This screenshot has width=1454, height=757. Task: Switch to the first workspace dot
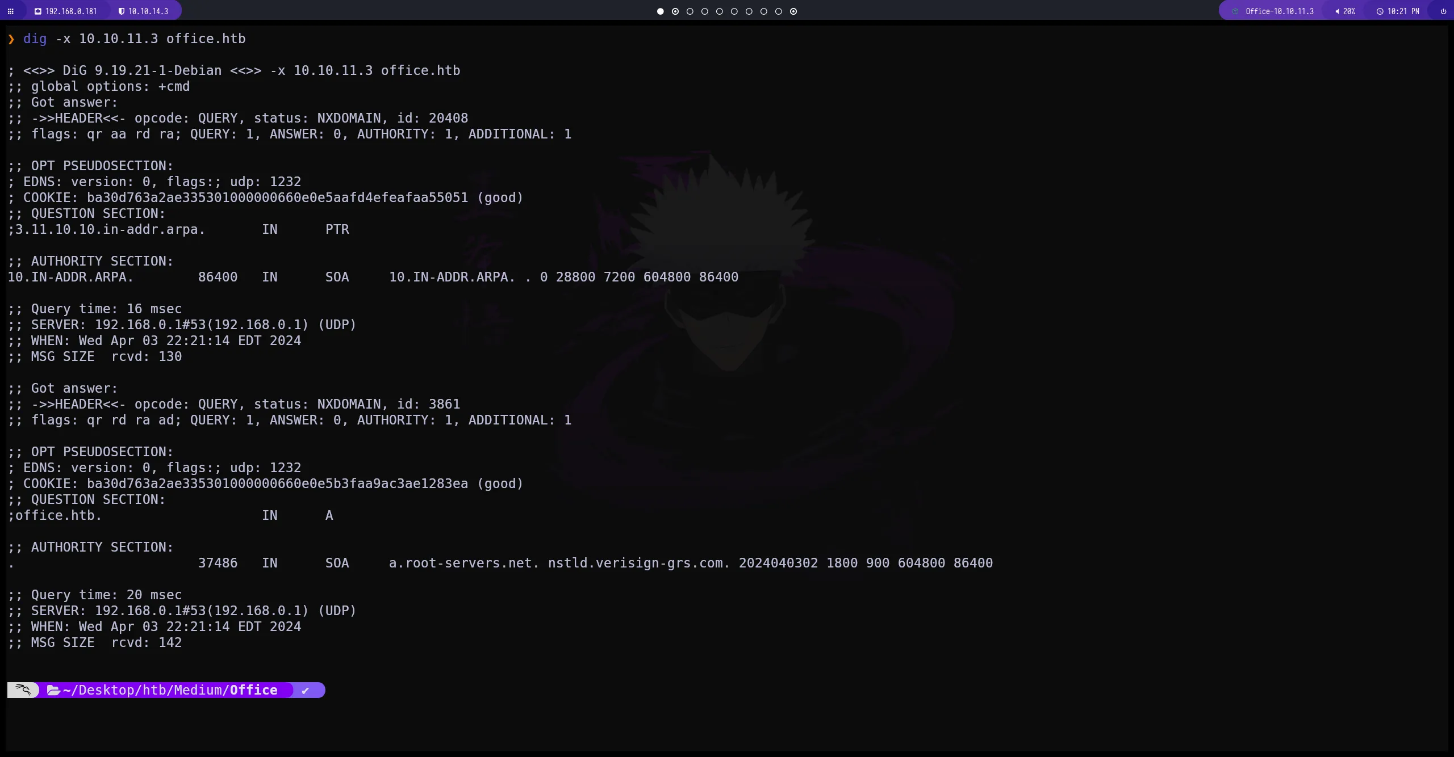point(660,11)
